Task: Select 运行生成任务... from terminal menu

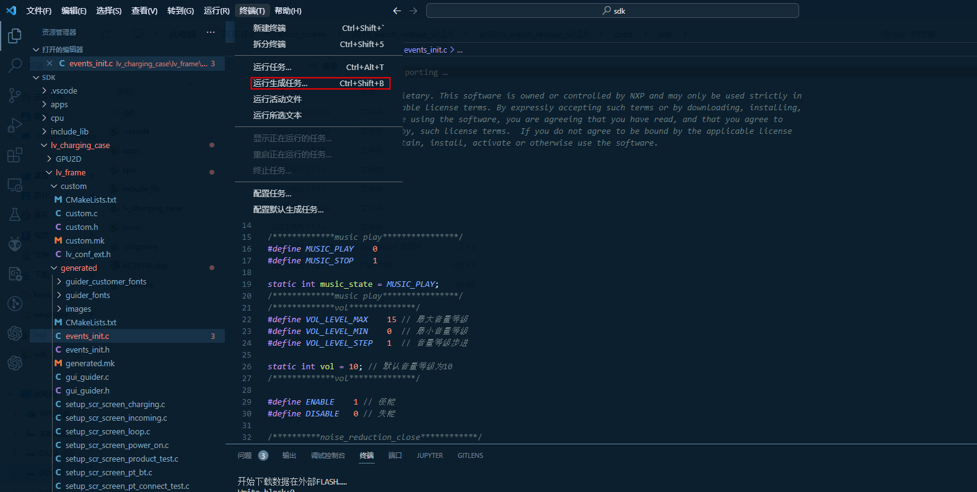Action: (320, 83)
